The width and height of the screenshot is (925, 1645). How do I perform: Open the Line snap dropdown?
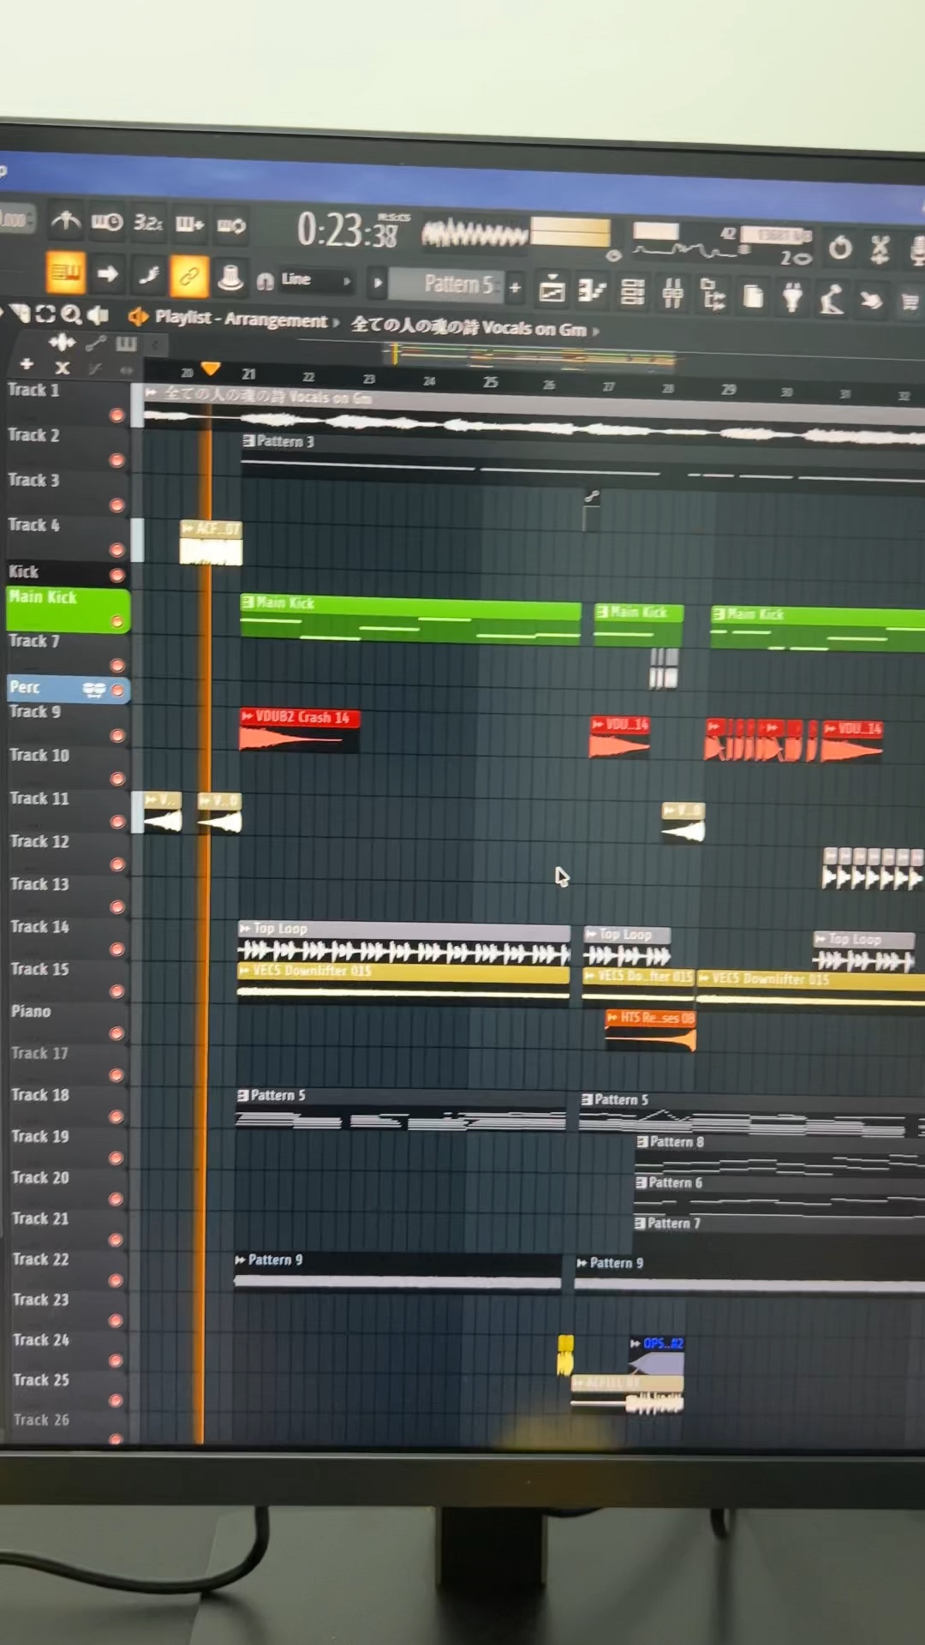point(315,279)
